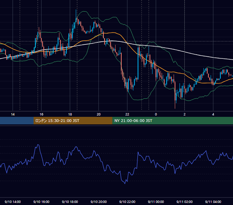233x205 pixels.
Task: Click hour label 0 on price chart axis
Action: 156,114
